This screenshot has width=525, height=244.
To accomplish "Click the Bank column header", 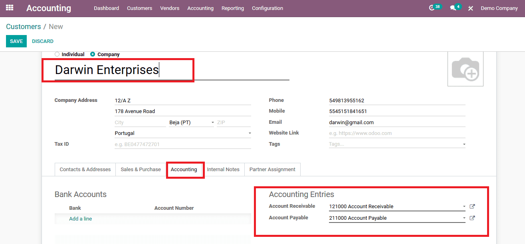I will click(x=75, y=208).
